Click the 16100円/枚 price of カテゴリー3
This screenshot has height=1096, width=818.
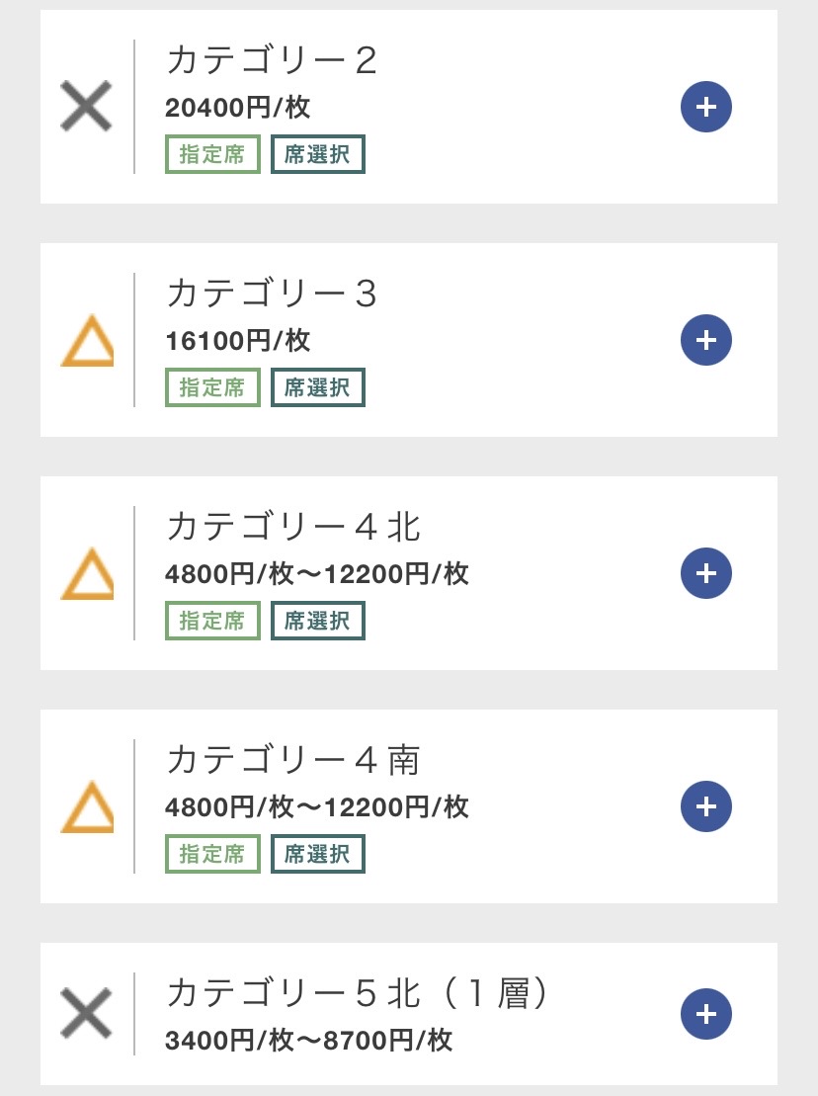[x=238, y=342]
